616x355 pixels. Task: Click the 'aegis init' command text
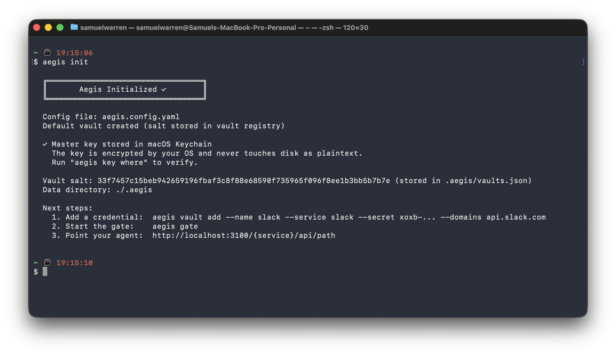[x=65, y=62]
